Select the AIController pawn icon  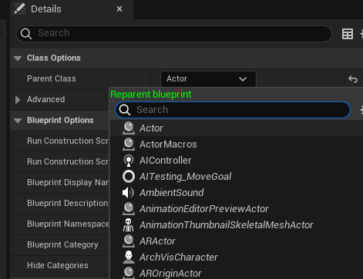click(x=129, y=161)
